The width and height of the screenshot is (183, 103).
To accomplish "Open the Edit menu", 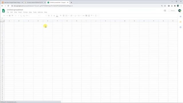I will click(11, 12).
